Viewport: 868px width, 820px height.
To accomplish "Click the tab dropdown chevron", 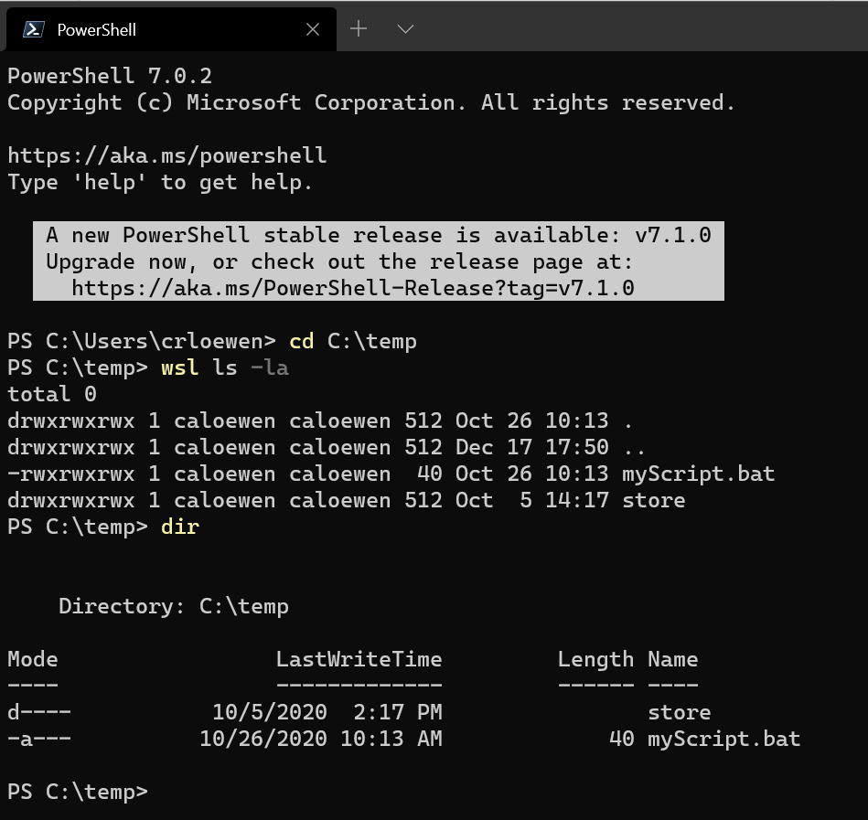I will 404,29.
